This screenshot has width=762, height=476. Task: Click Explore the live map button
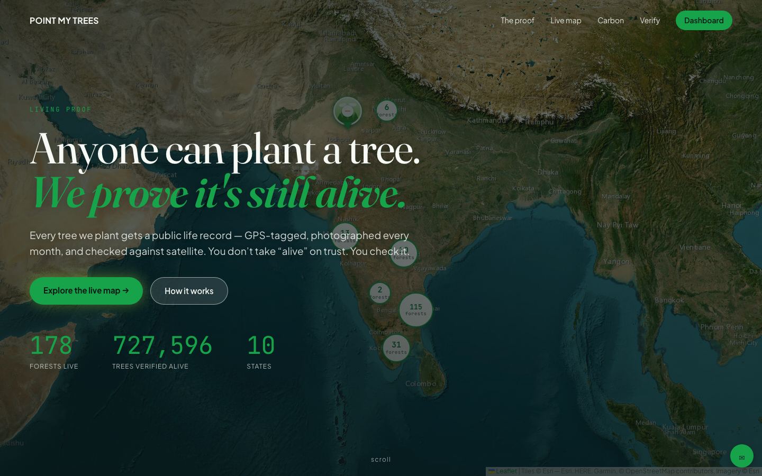tap(86, 291)
